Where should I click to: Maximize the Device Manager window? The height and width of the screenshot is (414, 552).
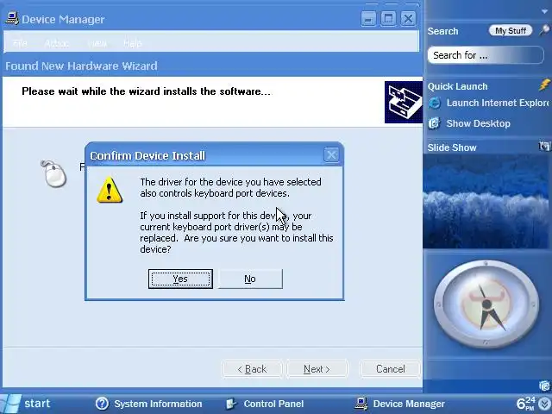point(388,19)
